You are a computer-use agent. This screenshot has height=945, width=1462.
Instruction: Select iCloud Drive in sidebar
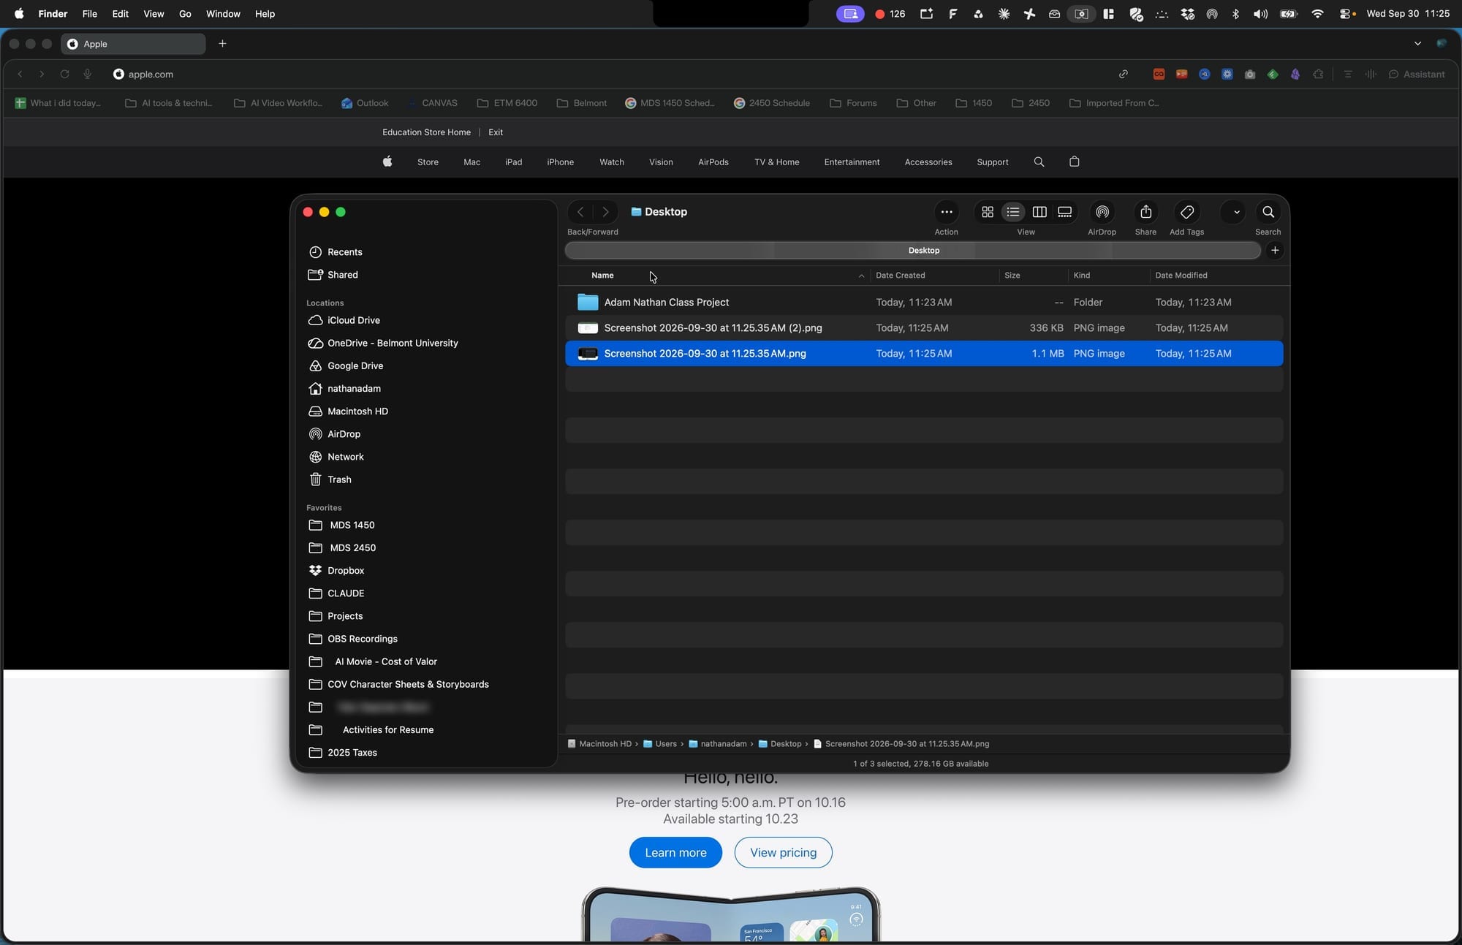point(354,320)
